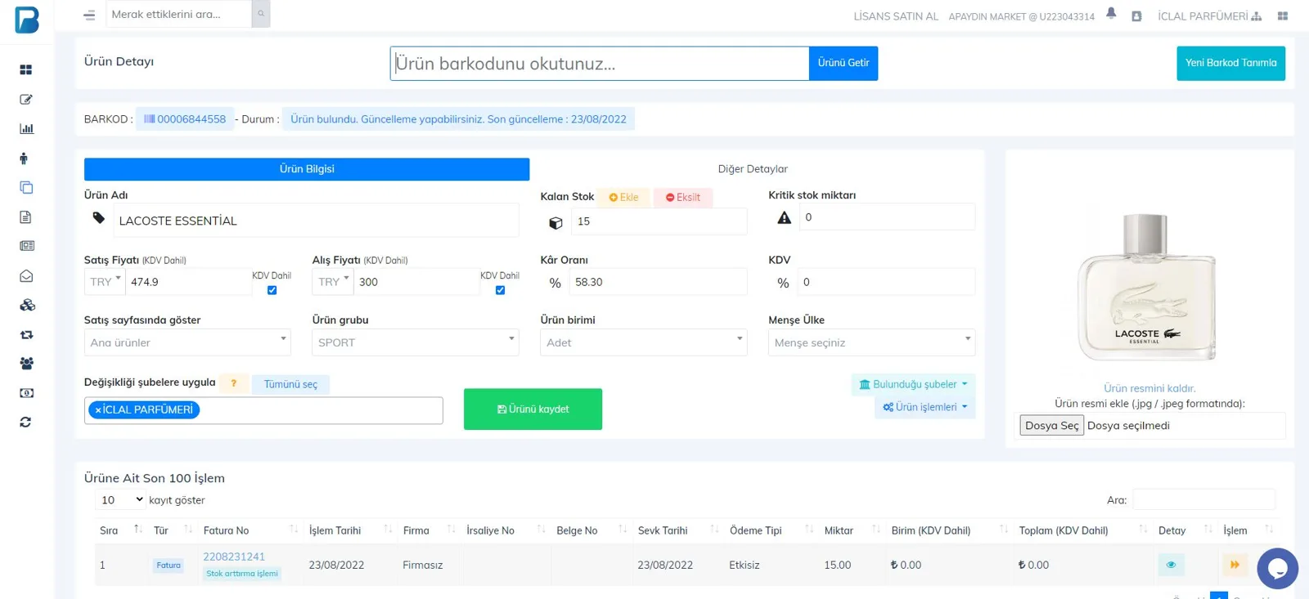Click the forward arrows İşlem icon in row 1

(x=1235, y=565)
